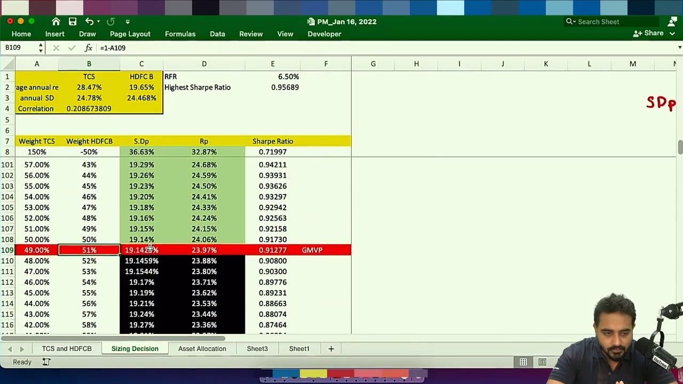This screenshot has width=683, height=384.
Task: Select Sharpe Ratio value 0.94211
Action: [x=273, y=165]
